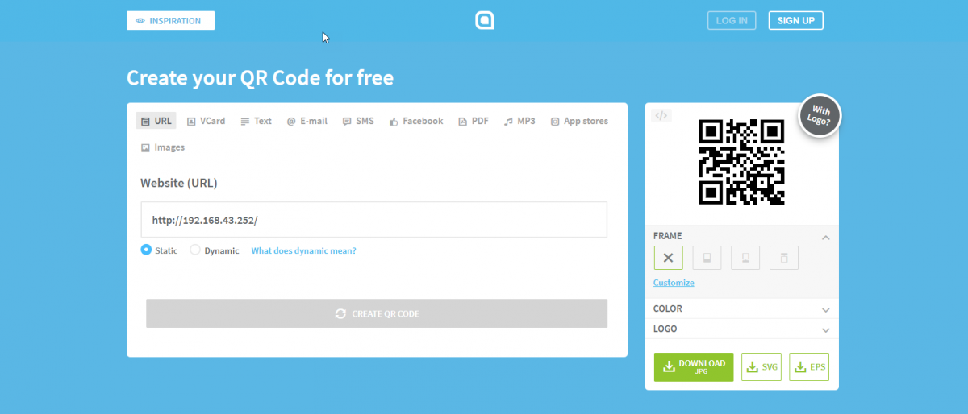Switch to the Facebook tab

pos(416,121)
